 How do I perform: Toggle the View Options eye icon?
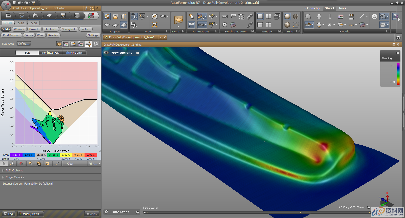pos(106,53)
